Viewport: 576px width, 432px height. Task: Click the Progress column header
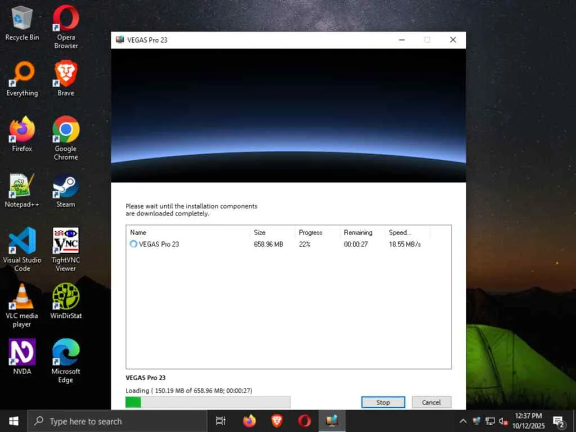(318, 232)
